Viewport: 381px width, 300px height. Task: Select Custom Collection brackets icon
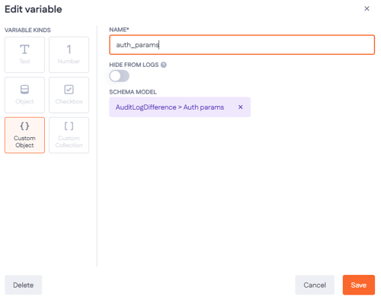click(x=69, y=126)
